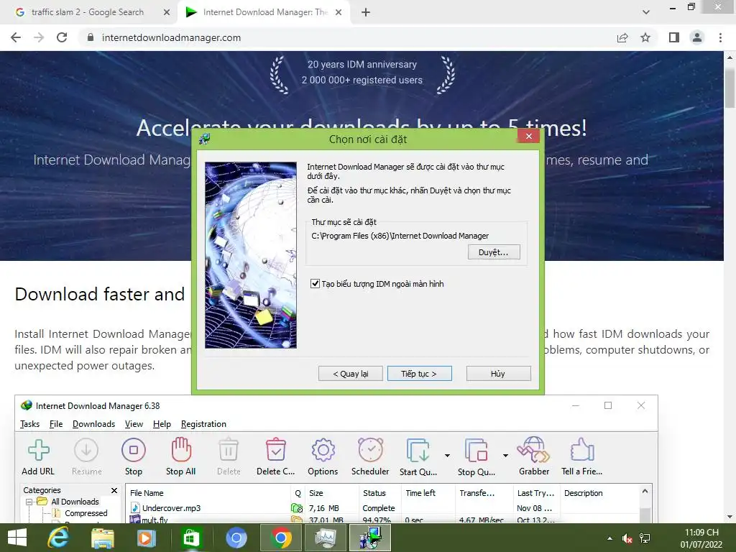Viewport: 736px width, 552px height.
Task: Open the Chrome side panel icon
Action: click(674, 37)
